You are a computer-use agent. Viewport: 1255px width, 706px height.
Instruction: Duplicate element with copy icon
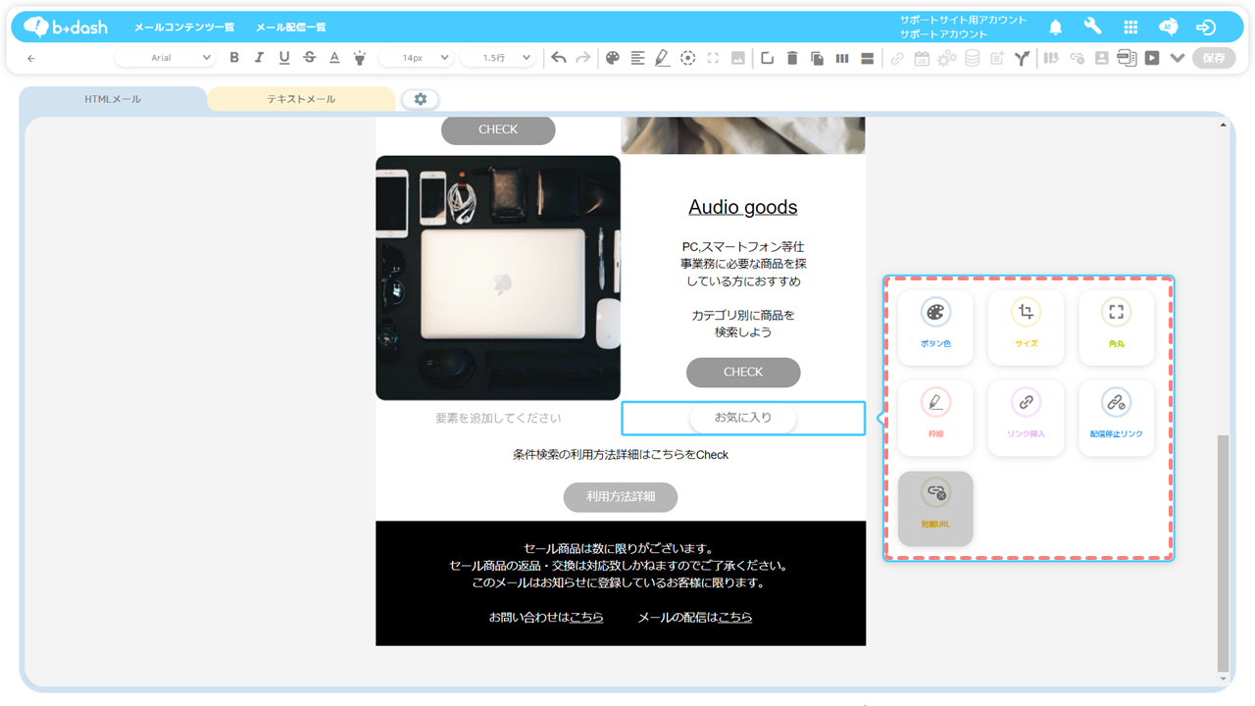pos(817,58)
